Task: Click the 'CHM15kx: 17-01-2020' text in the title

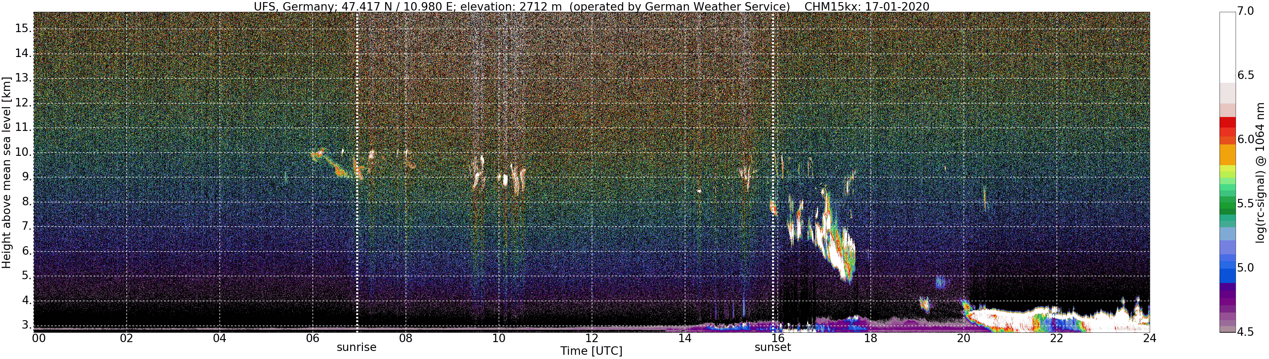Action: [867, 6]
